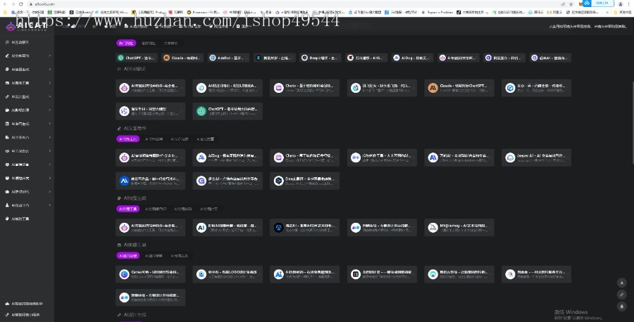Open the Chato card in the writing section
Screen dimensions: 634x322
[305, 157]
